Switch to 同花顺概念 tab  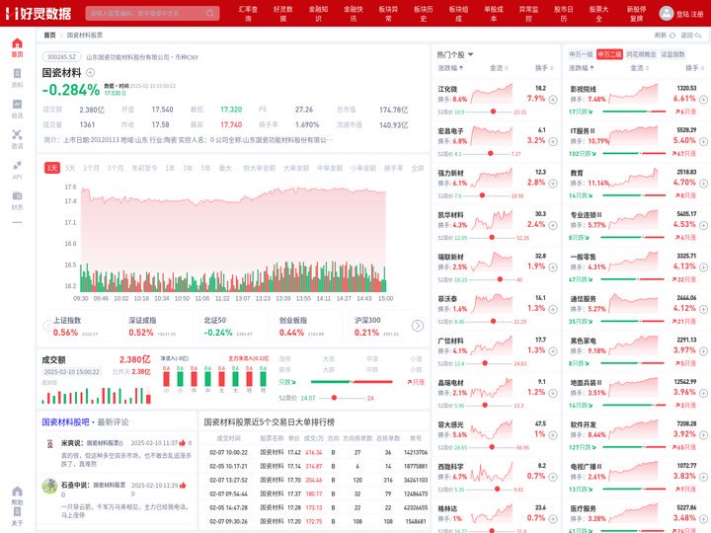tap(641, 54)
